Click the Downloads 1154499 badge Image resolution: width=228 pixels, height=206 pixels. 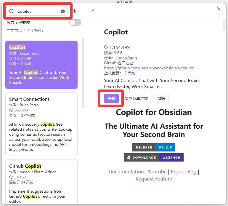coord(154,157)
